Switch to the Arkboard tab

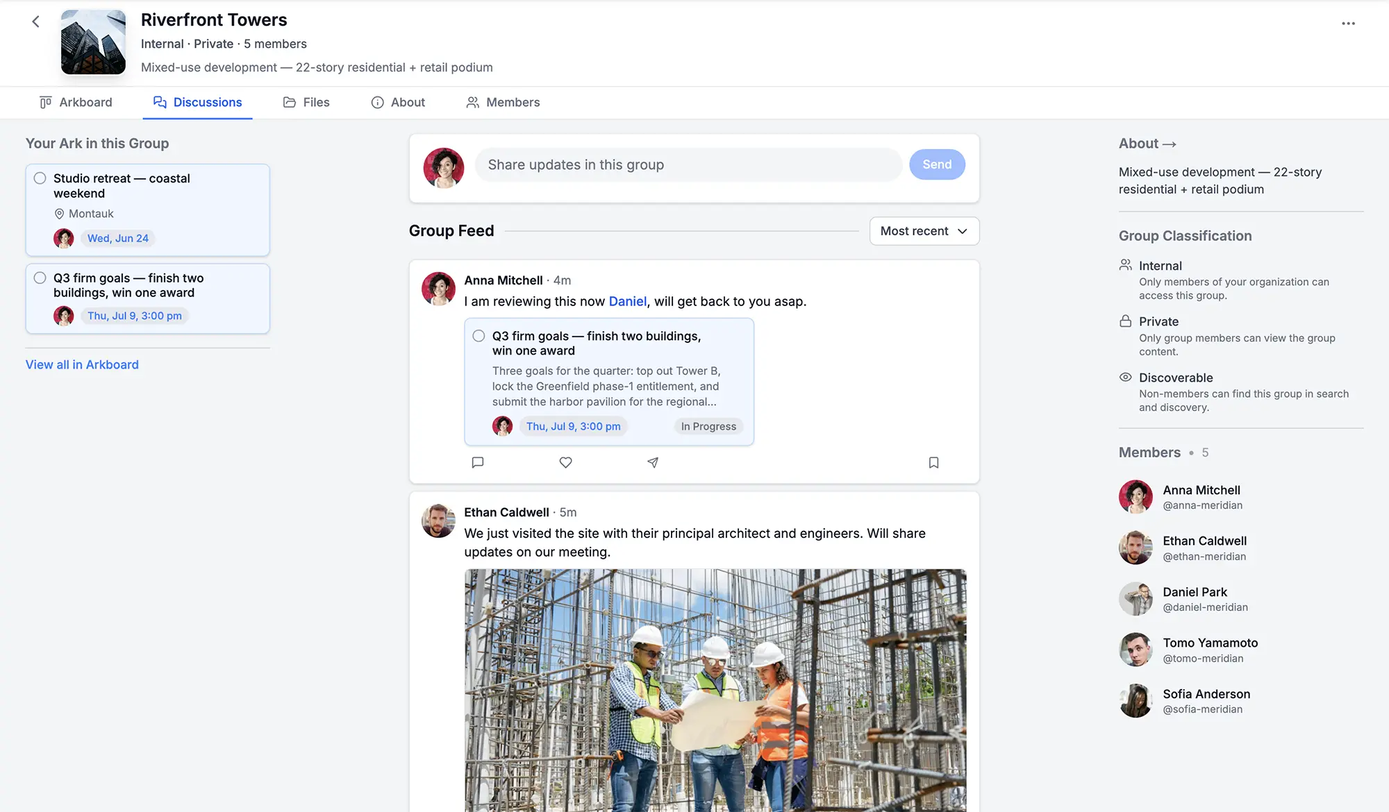coord(76,103)
